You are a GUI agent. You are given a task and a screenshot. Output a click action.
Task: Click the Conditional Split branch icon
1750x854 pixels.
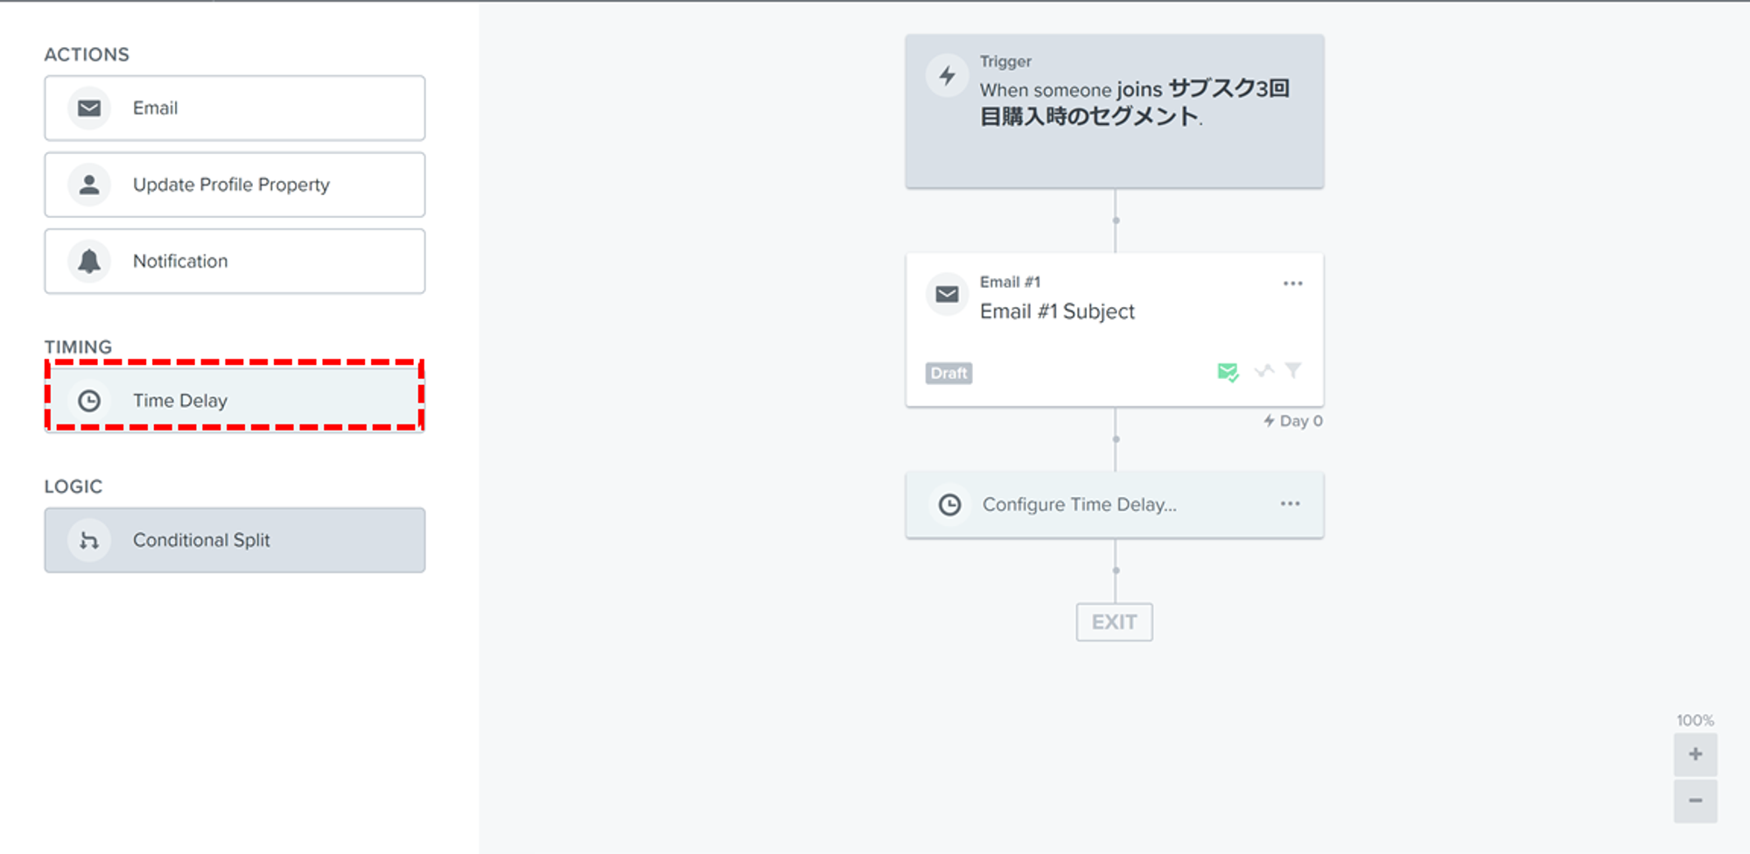click(89, 541)
